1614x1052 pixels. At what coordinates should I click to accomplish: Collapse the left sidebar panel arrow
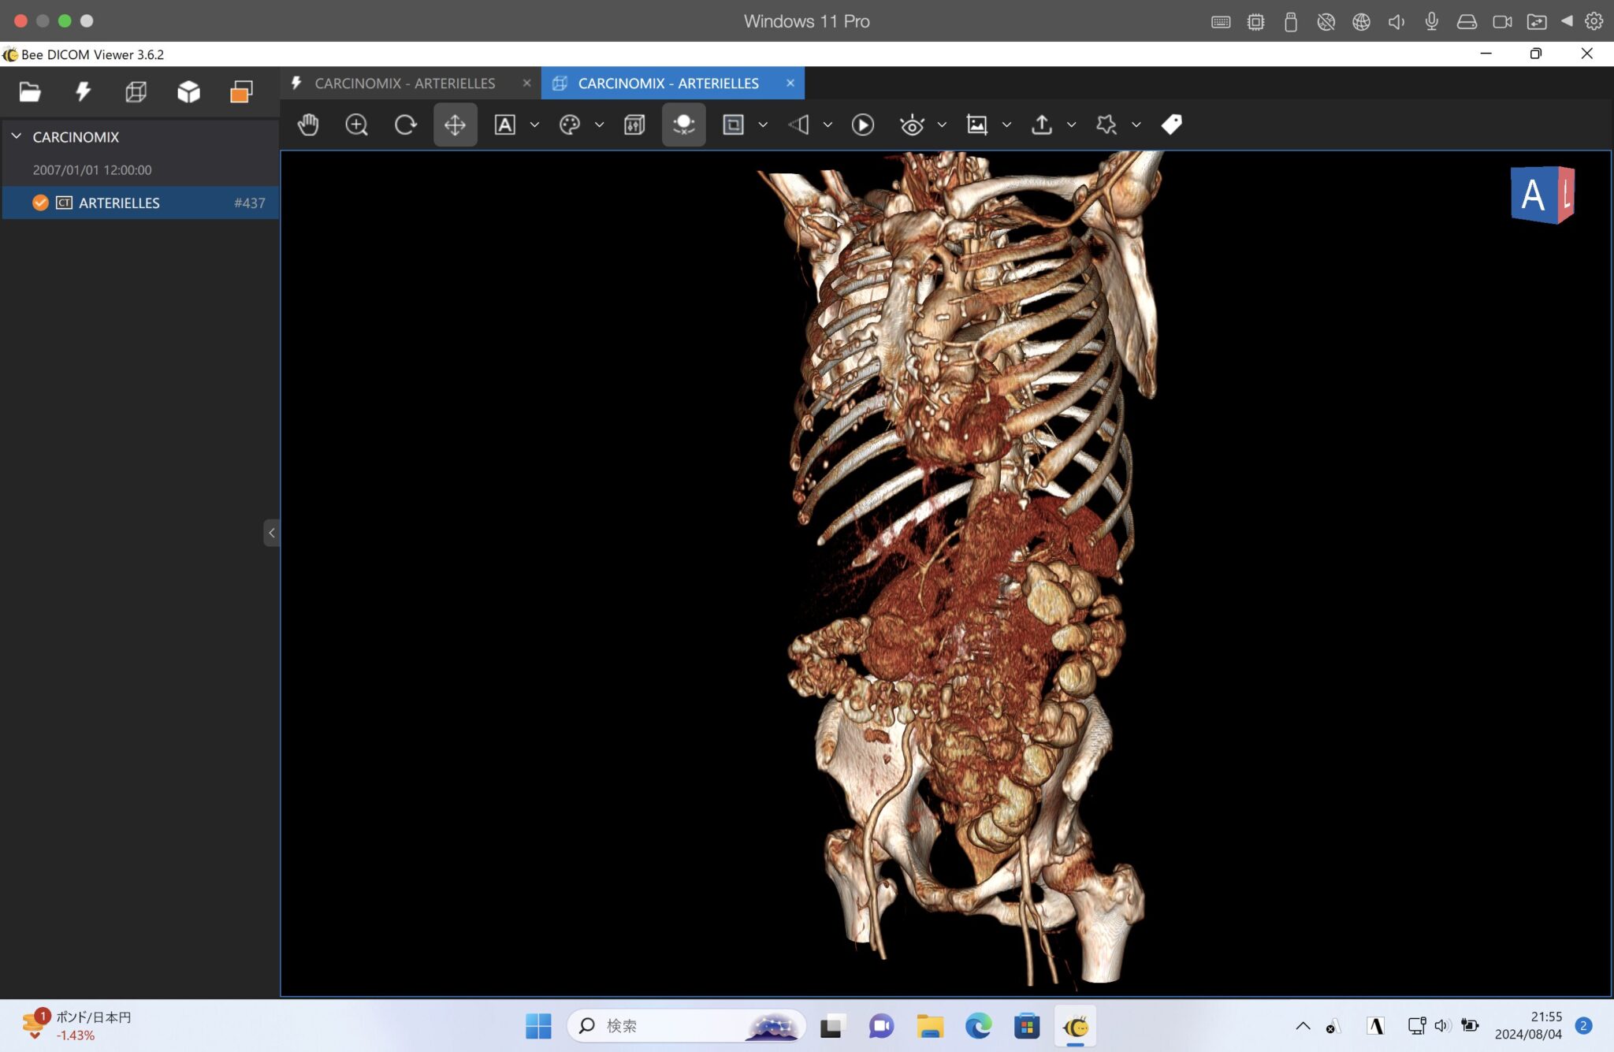tap(271, 533)
